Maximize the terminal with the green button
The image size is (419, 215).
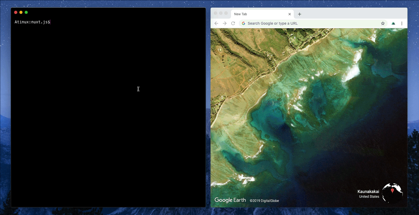(26, 12)
